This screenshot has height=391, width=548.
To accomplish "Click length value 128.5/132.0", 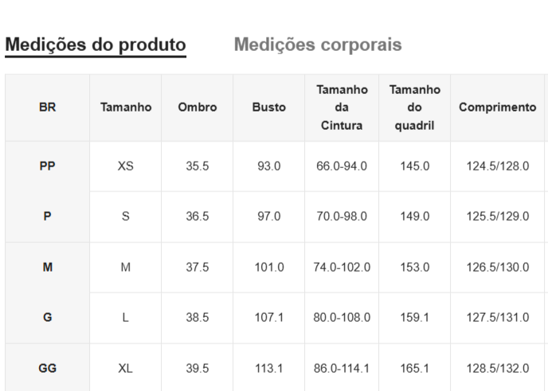I will click(x=498, y=369).
